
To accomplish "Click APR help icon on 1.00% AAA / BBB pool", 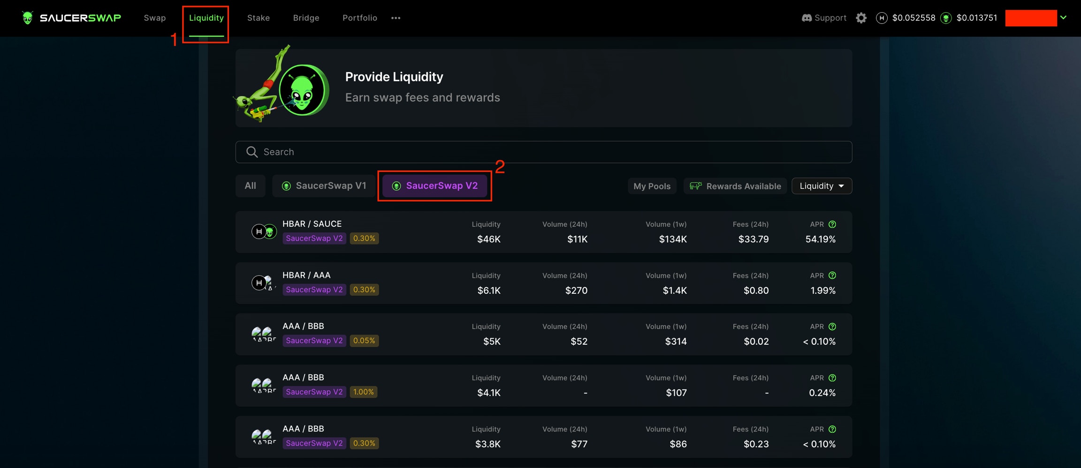I will tap(832, 378).
